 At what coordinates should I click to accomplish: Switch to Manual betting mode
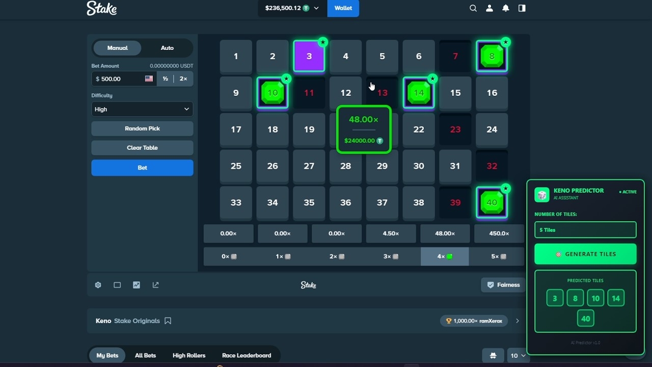(x=117, y=48)
